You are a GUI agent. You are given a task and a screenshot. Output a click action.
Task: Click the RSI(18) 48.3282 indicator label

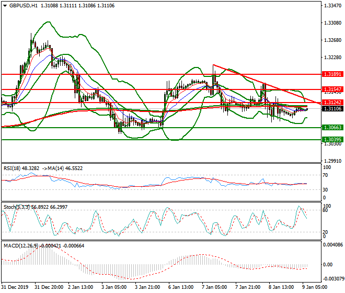coord(21,168)
